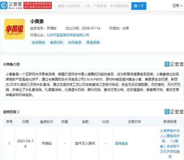Click the 成立日期 2008-07-14 text
Screen dimensions: 184x160
[83, 28]
